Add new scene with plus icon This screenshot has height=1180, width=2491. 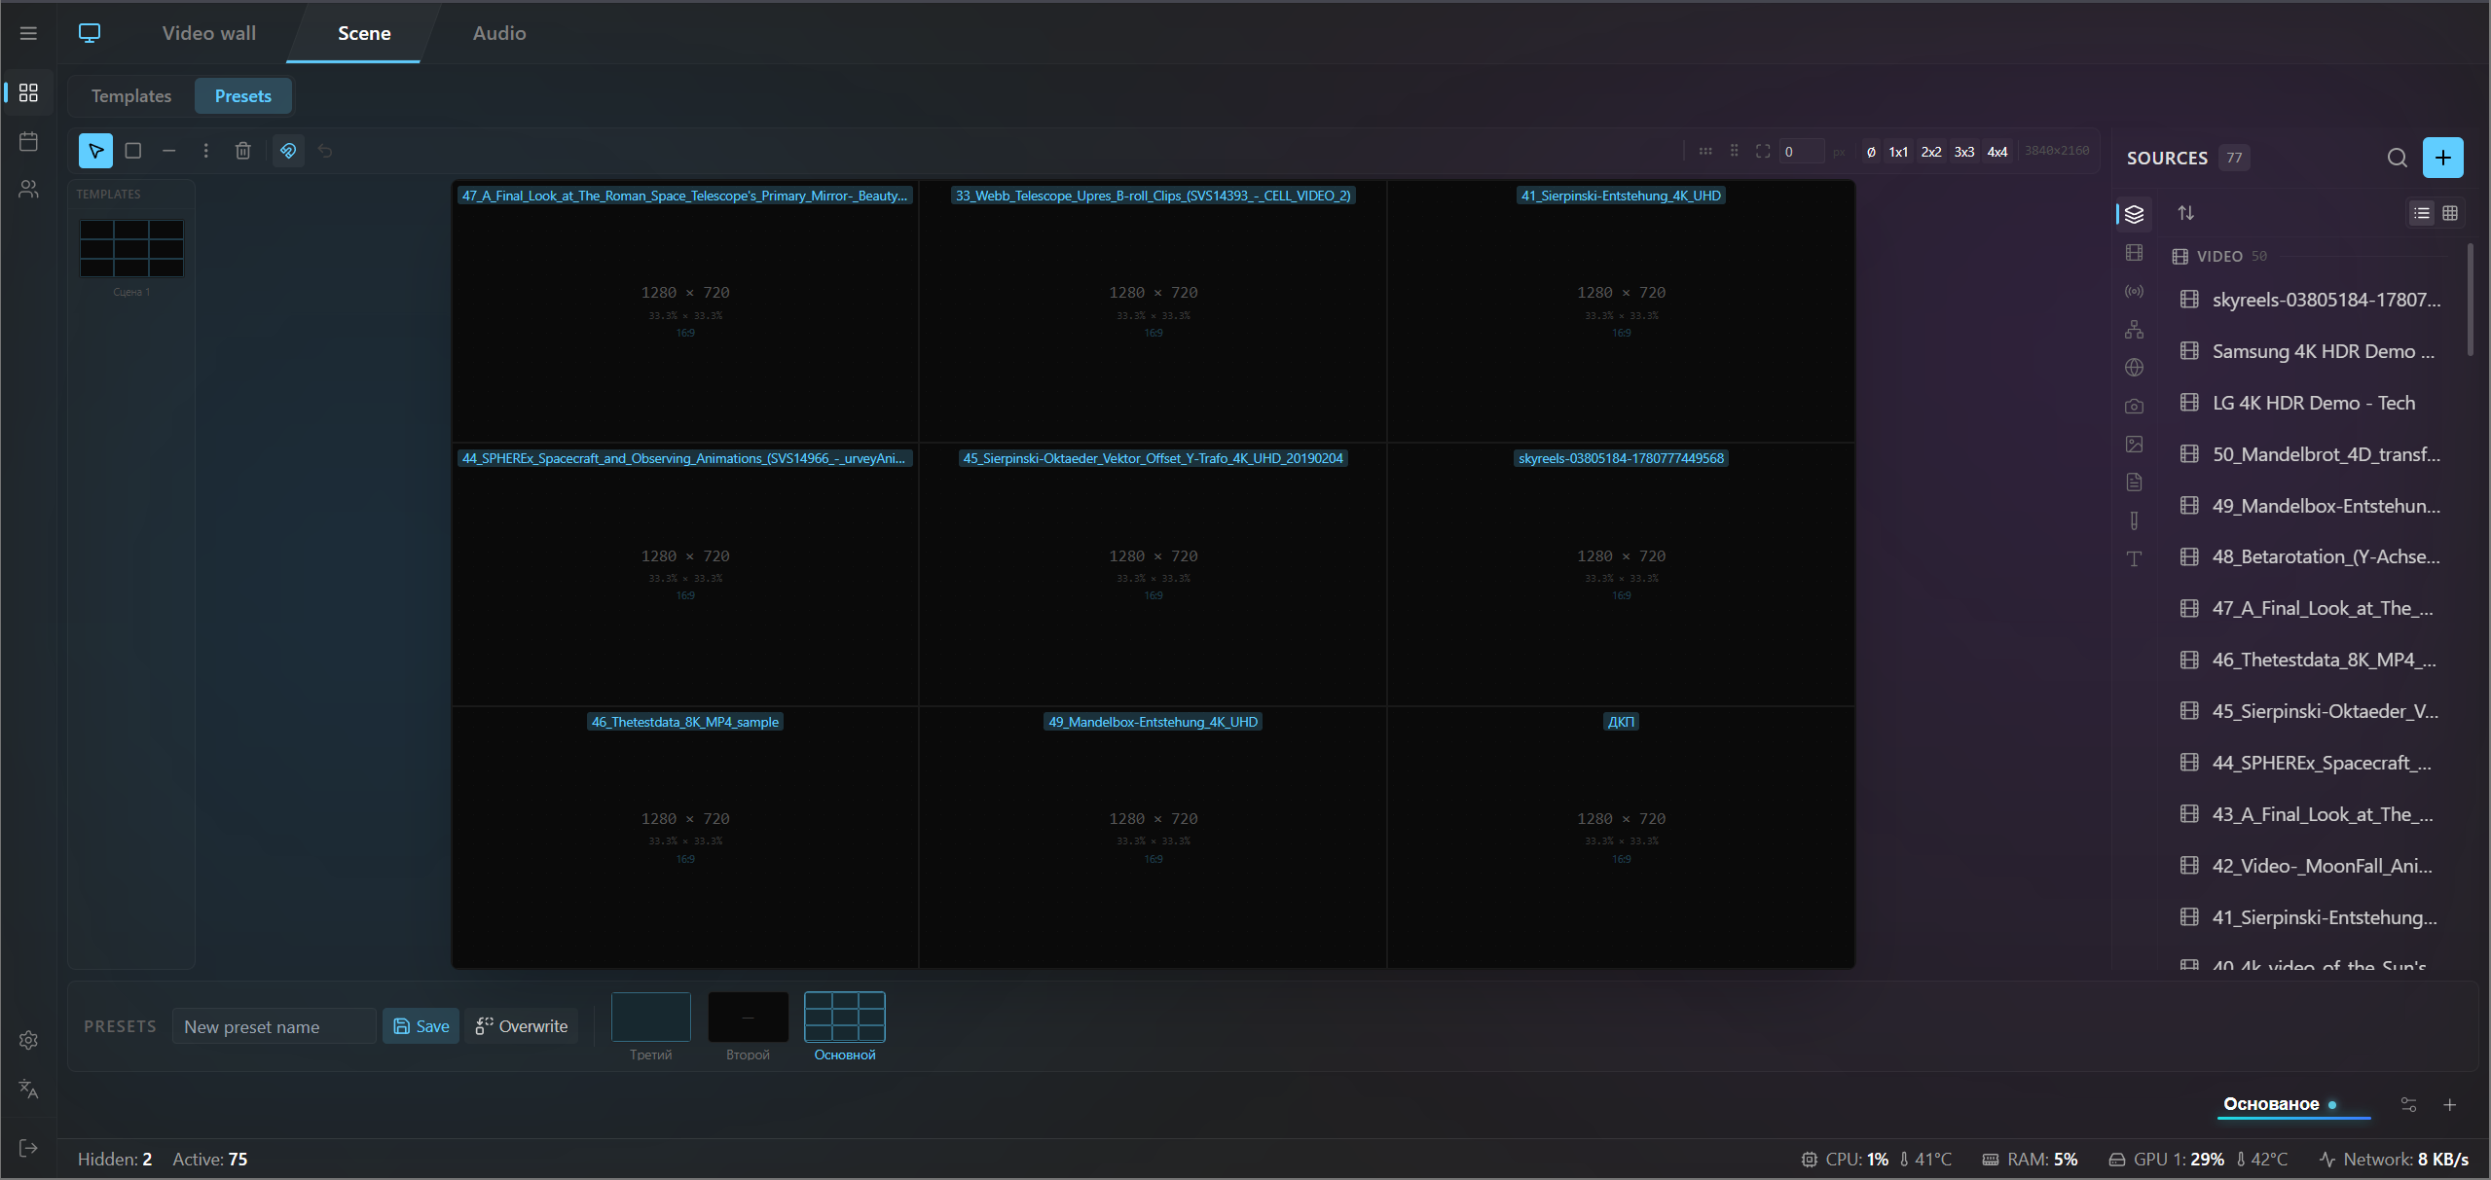coord(2450,1104)
